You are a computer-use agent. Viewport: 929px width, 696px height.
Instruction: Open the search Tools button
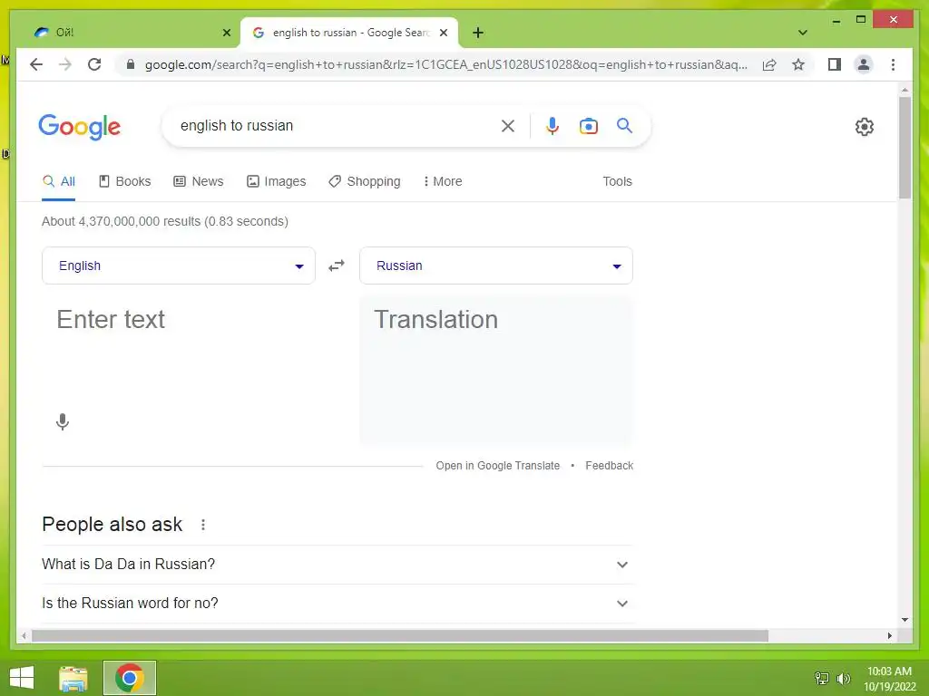(617, 181)
